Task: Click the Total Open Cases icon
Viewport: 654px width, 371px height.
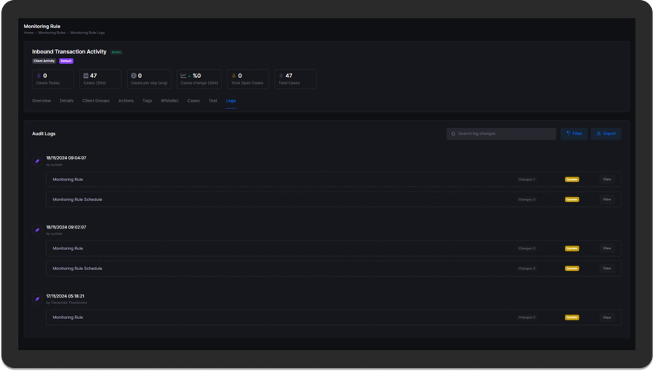Action: coord(233,76)
